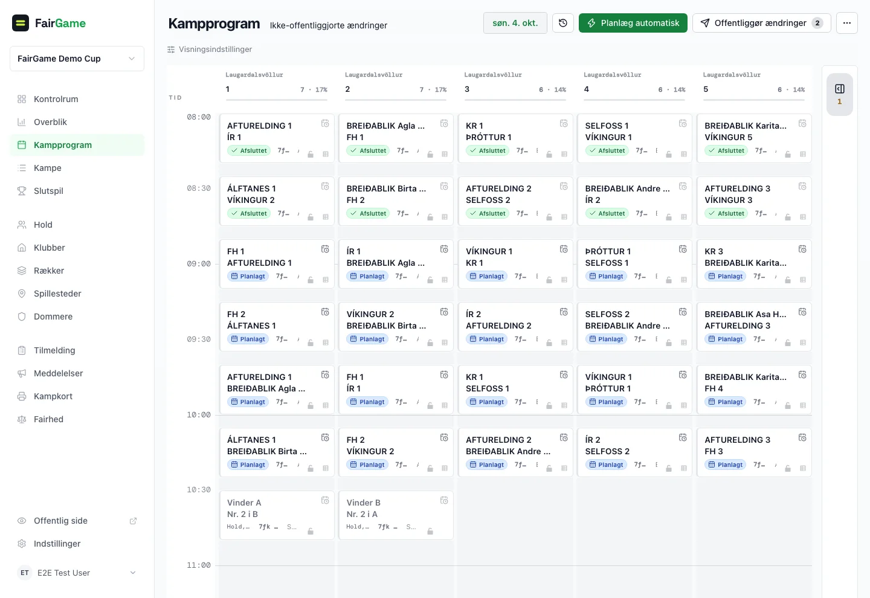870x598 pixels.
Task: Click the calendar-clock icon on SELFOSS 1 vs VÍKINGUR 1
Action: coord(683,123)
